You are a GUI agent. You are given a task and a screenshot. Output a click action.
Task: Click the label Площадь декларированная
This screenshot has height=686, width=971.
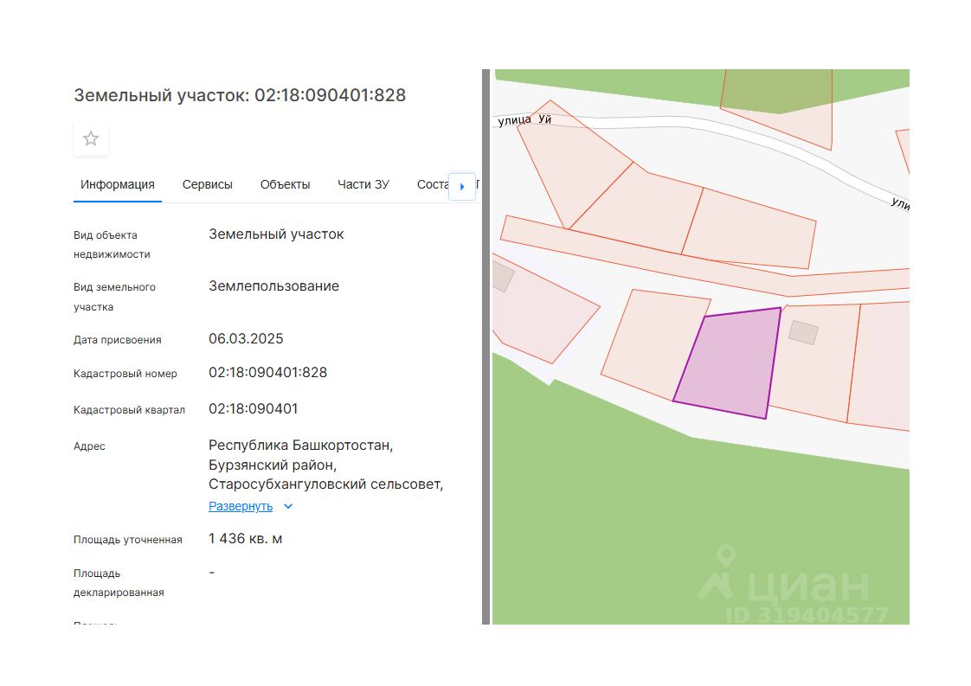point(119,582)
